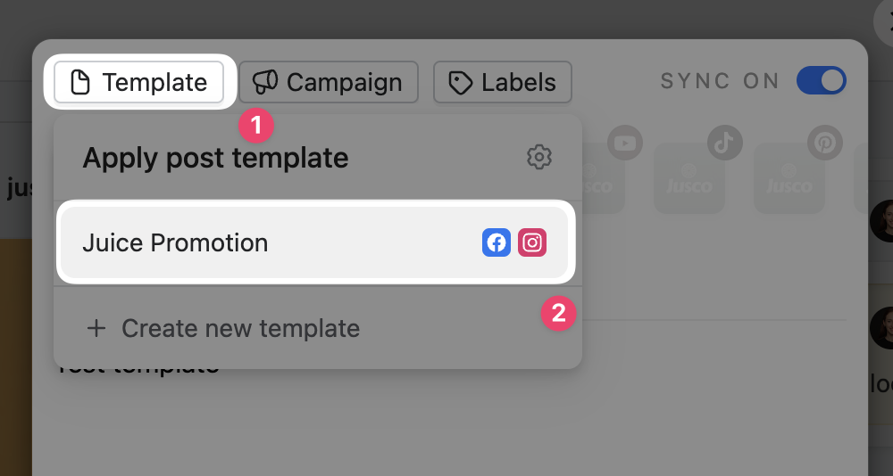This screenshot has width=893, height=476.
Task: Click the TikTok channel badge icon
Action: (724, 142)
